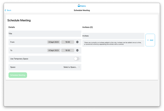Click the Invitees (0) heading
Screen dimensions: 164x111
click(87, 27)
